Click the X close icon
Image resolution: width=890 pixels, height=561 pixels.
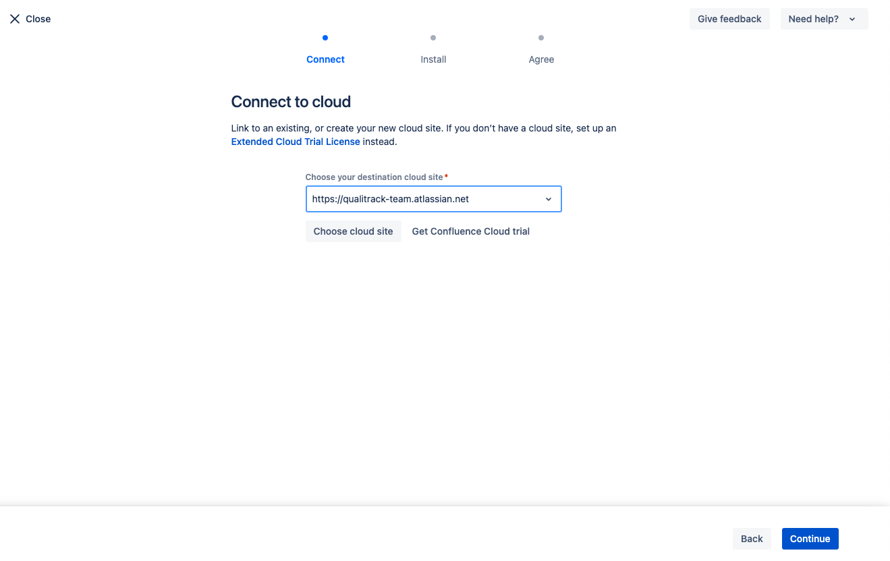pos(15,18)
